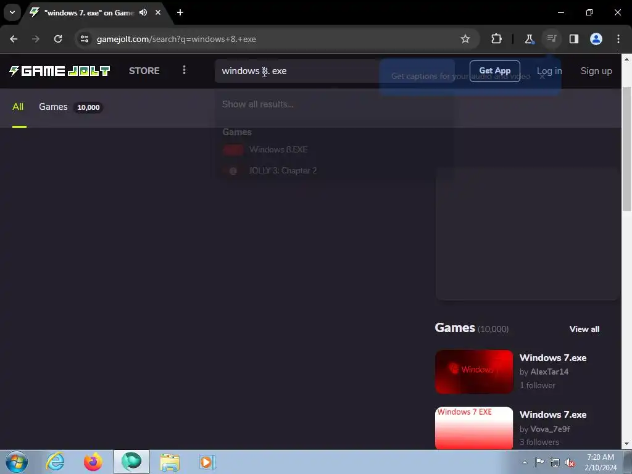Click the Get App button
This screenshot has height=474, width=632.
pyautogui.click(x=494, y=71)
